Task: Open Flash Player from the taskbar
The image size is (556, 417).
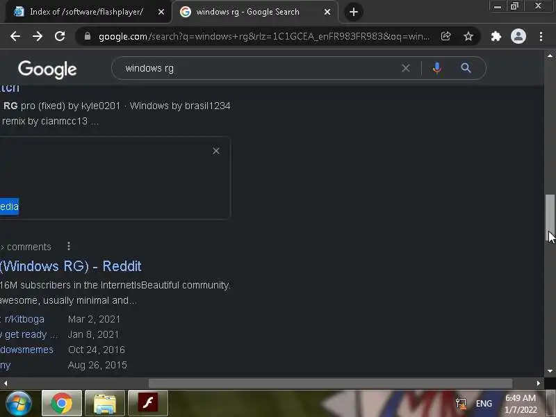Action: (147, 403)
